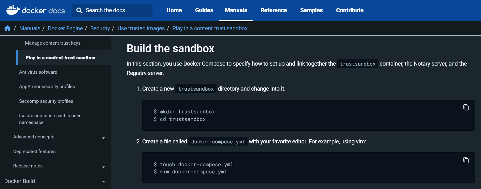Image resolution: width=481 pixels, height=189 pixels.
Task: Click the home icon in the breadcrumb
Action: pos(7,28)
